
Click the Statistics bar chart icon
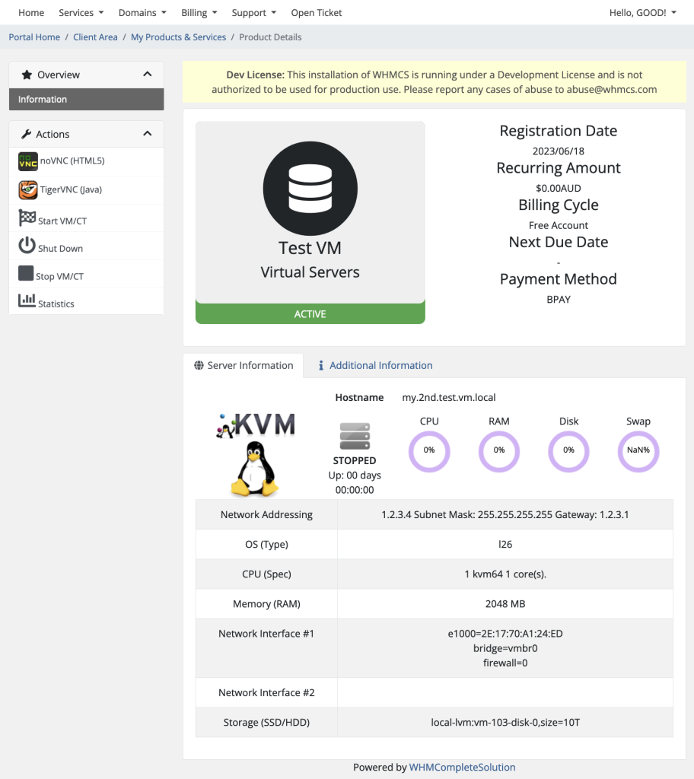[x=27, y=300]
